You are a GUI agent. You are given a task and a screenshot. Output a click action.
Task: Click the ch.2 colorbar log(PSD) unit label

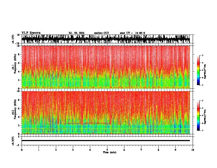(x=205, y=117)
